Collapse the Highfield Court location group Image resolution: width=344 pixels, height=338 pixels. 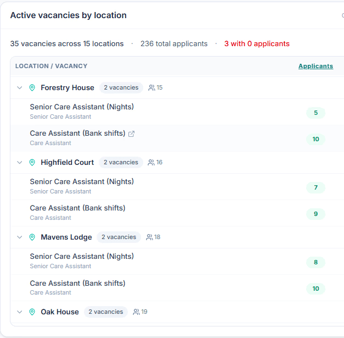click(20, 163)
